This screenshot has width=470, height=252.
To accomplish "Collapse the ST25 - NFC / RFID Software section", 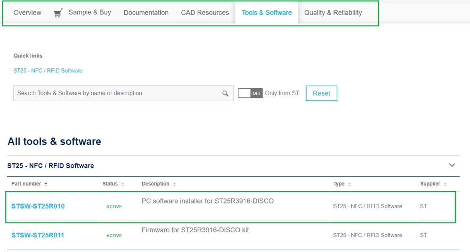I will (x=452, y=165).
